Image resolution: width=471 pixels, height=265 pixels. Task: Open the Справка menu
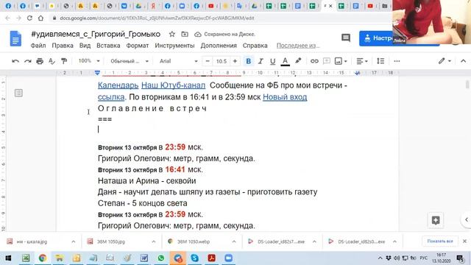point(255,46)
